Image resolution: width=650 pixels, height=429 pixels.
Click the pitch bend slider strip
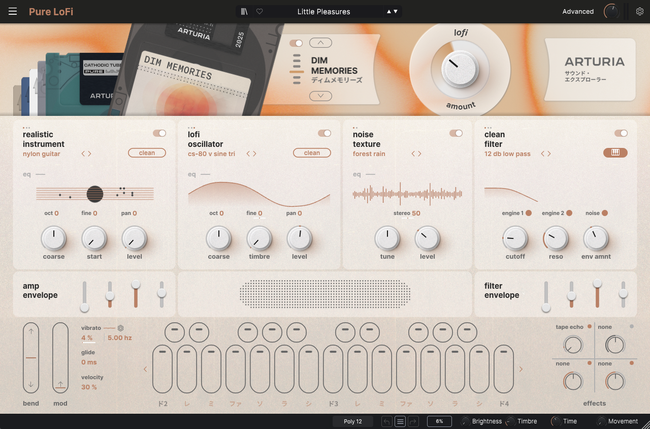[x=31, y=358]
